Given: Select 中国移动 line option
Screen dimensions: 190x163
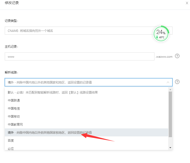Looking at the screenshot, I should coord(87,117).
